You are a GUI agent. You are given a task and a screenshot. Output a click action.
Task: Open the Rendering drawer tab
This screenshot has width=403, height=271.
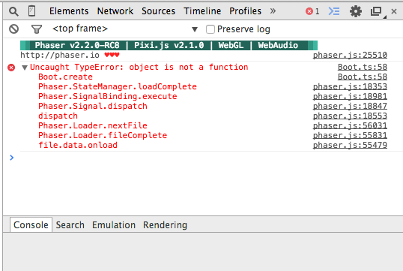tap(165, 225)
